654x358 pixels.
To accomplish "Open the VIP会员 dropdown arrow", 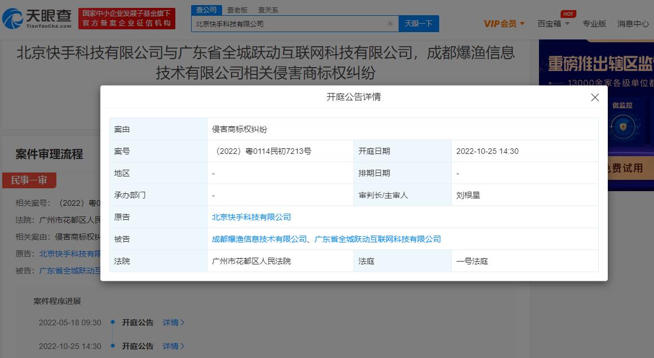I will (x=522, y=24).
